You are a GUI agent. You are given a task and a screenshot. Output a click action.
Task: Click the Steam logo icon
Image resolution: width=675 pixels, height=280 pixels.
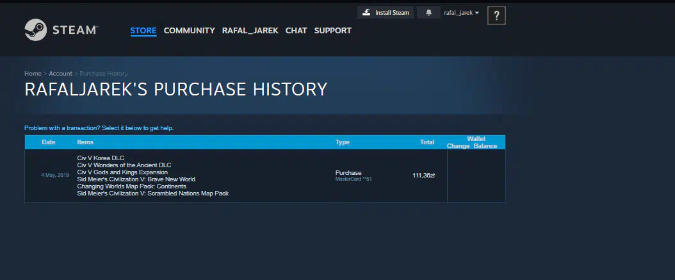[36, 29]
